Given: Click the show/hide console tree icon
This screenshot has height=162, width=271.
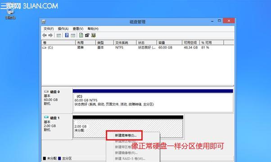Looking at the screenshot, I should (x=59, y=35).
